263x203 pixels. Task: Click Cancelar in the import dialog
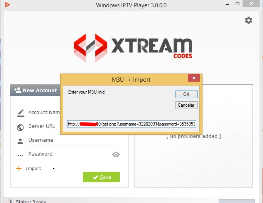pyautogui.click(x=187, y=105)
